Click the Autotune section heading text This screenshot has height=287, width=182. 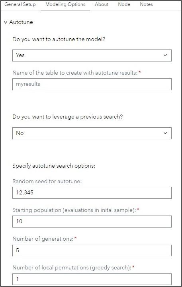coord(21,22)
